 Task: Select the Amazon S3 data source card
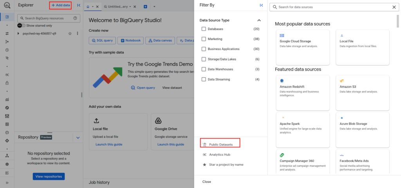[x=363, y=93]
